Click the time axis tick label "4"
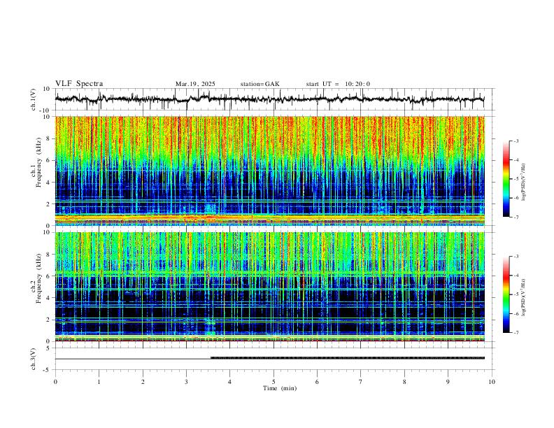Screen dimensions: 554x428 229,382
